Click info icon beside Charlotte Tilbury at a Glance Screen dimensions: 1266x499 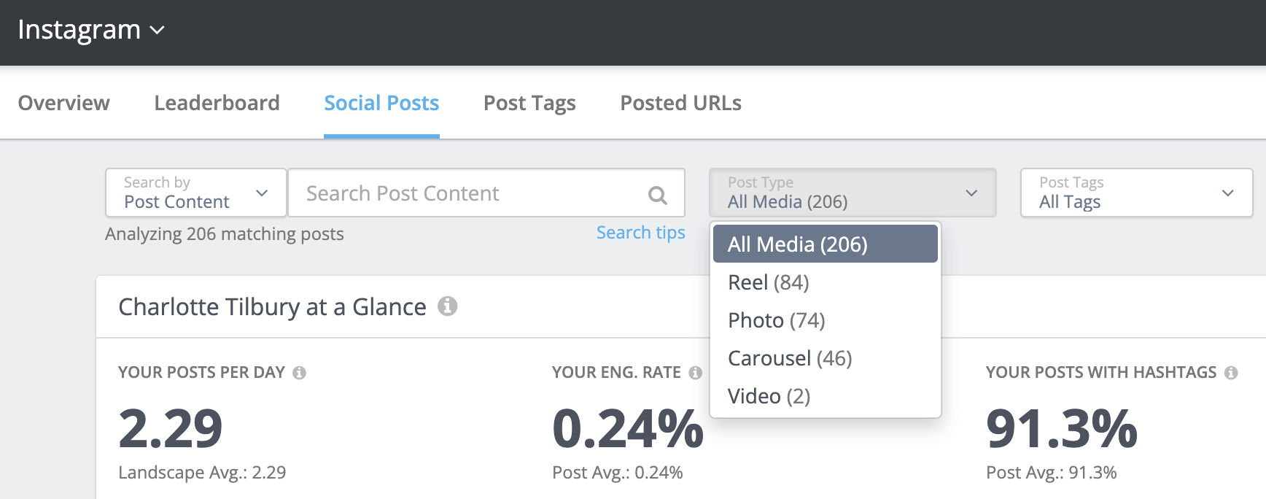[447, 306]
